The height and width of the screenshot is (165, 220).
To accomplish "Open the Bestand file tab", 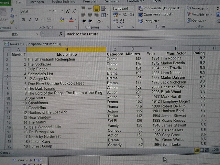I will [5, 3].
